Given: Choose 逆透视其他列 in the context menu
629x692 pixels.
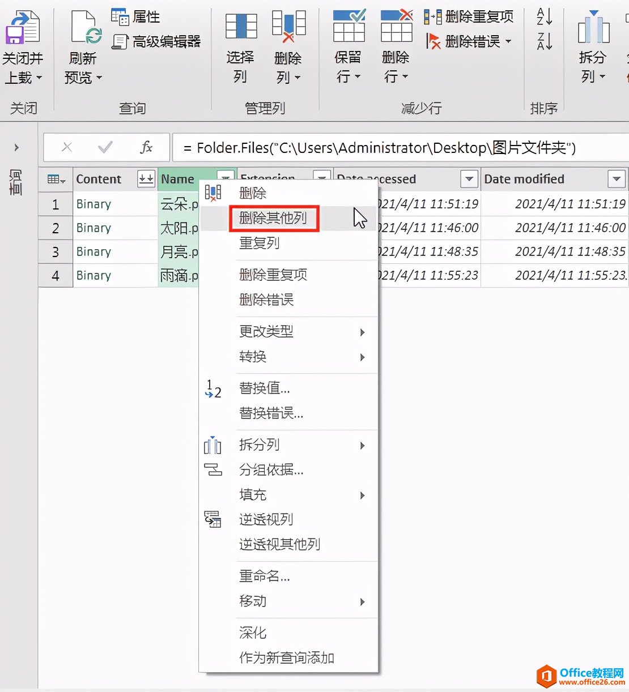Looking at the screenshot, I should click(x=288, y=544).
